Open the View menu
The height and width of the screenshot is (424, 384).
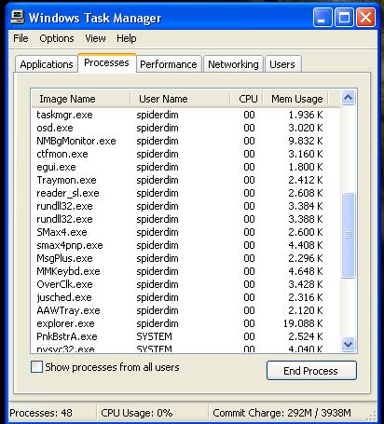pos(95,38)
